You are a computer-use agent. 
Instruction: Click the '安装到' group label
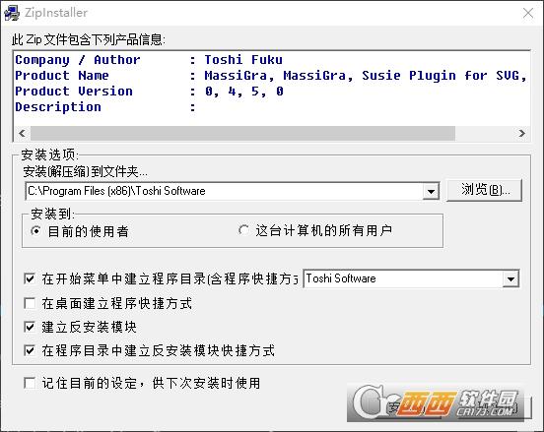[x=52, y=214]
